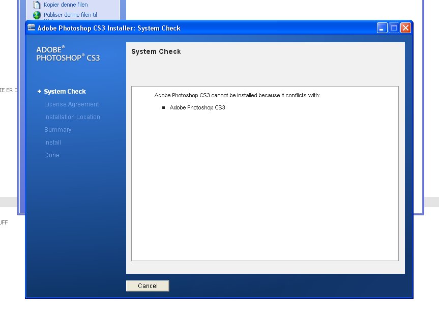Click the arrow marker beside System Check
Screen dimensions: 439x311
coord(39,91)
